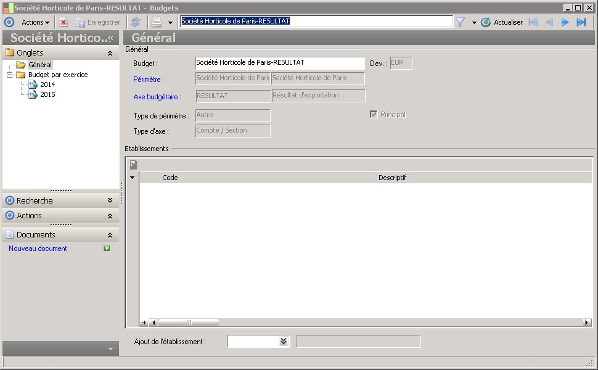Collapse the left-panel Actions section
Screen dimensions: 598x370
[x=110, y=216]
